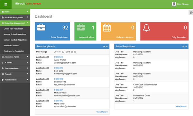Close the Active Requisitions panel

tap(186, 46)
